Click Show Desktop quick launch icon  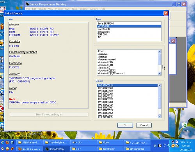tap(12, 142)
